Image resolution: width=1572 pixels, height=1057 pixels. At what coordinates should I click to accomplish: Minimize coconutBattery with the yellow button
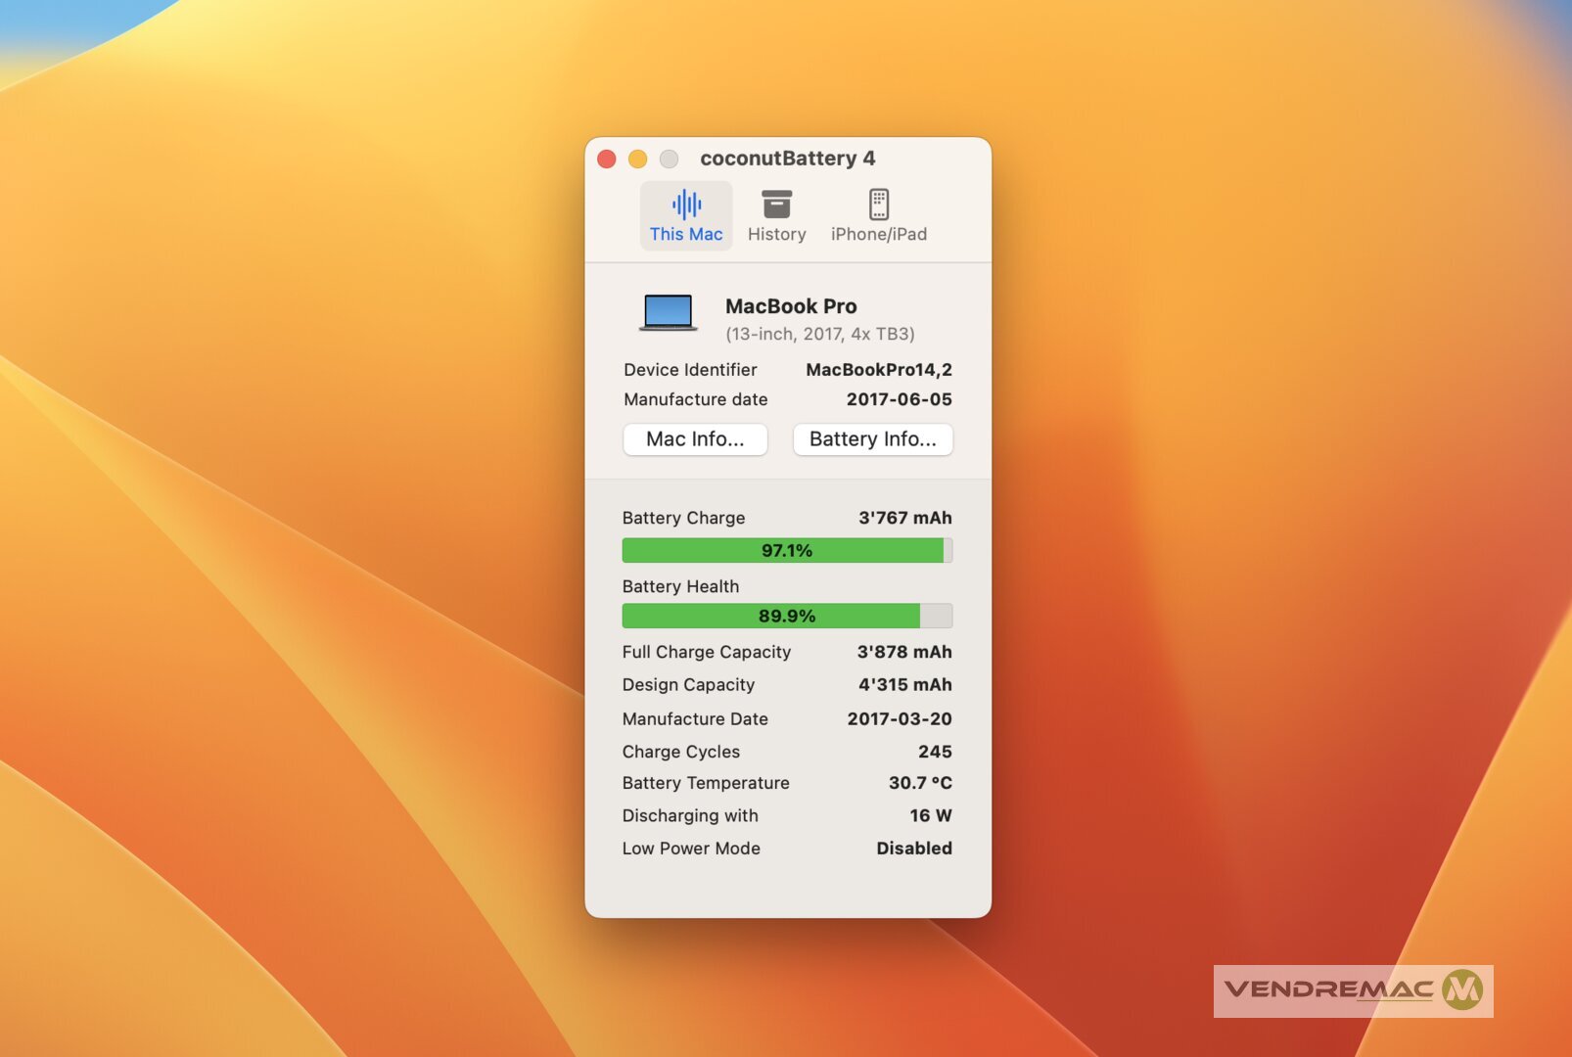coord(637,159)
